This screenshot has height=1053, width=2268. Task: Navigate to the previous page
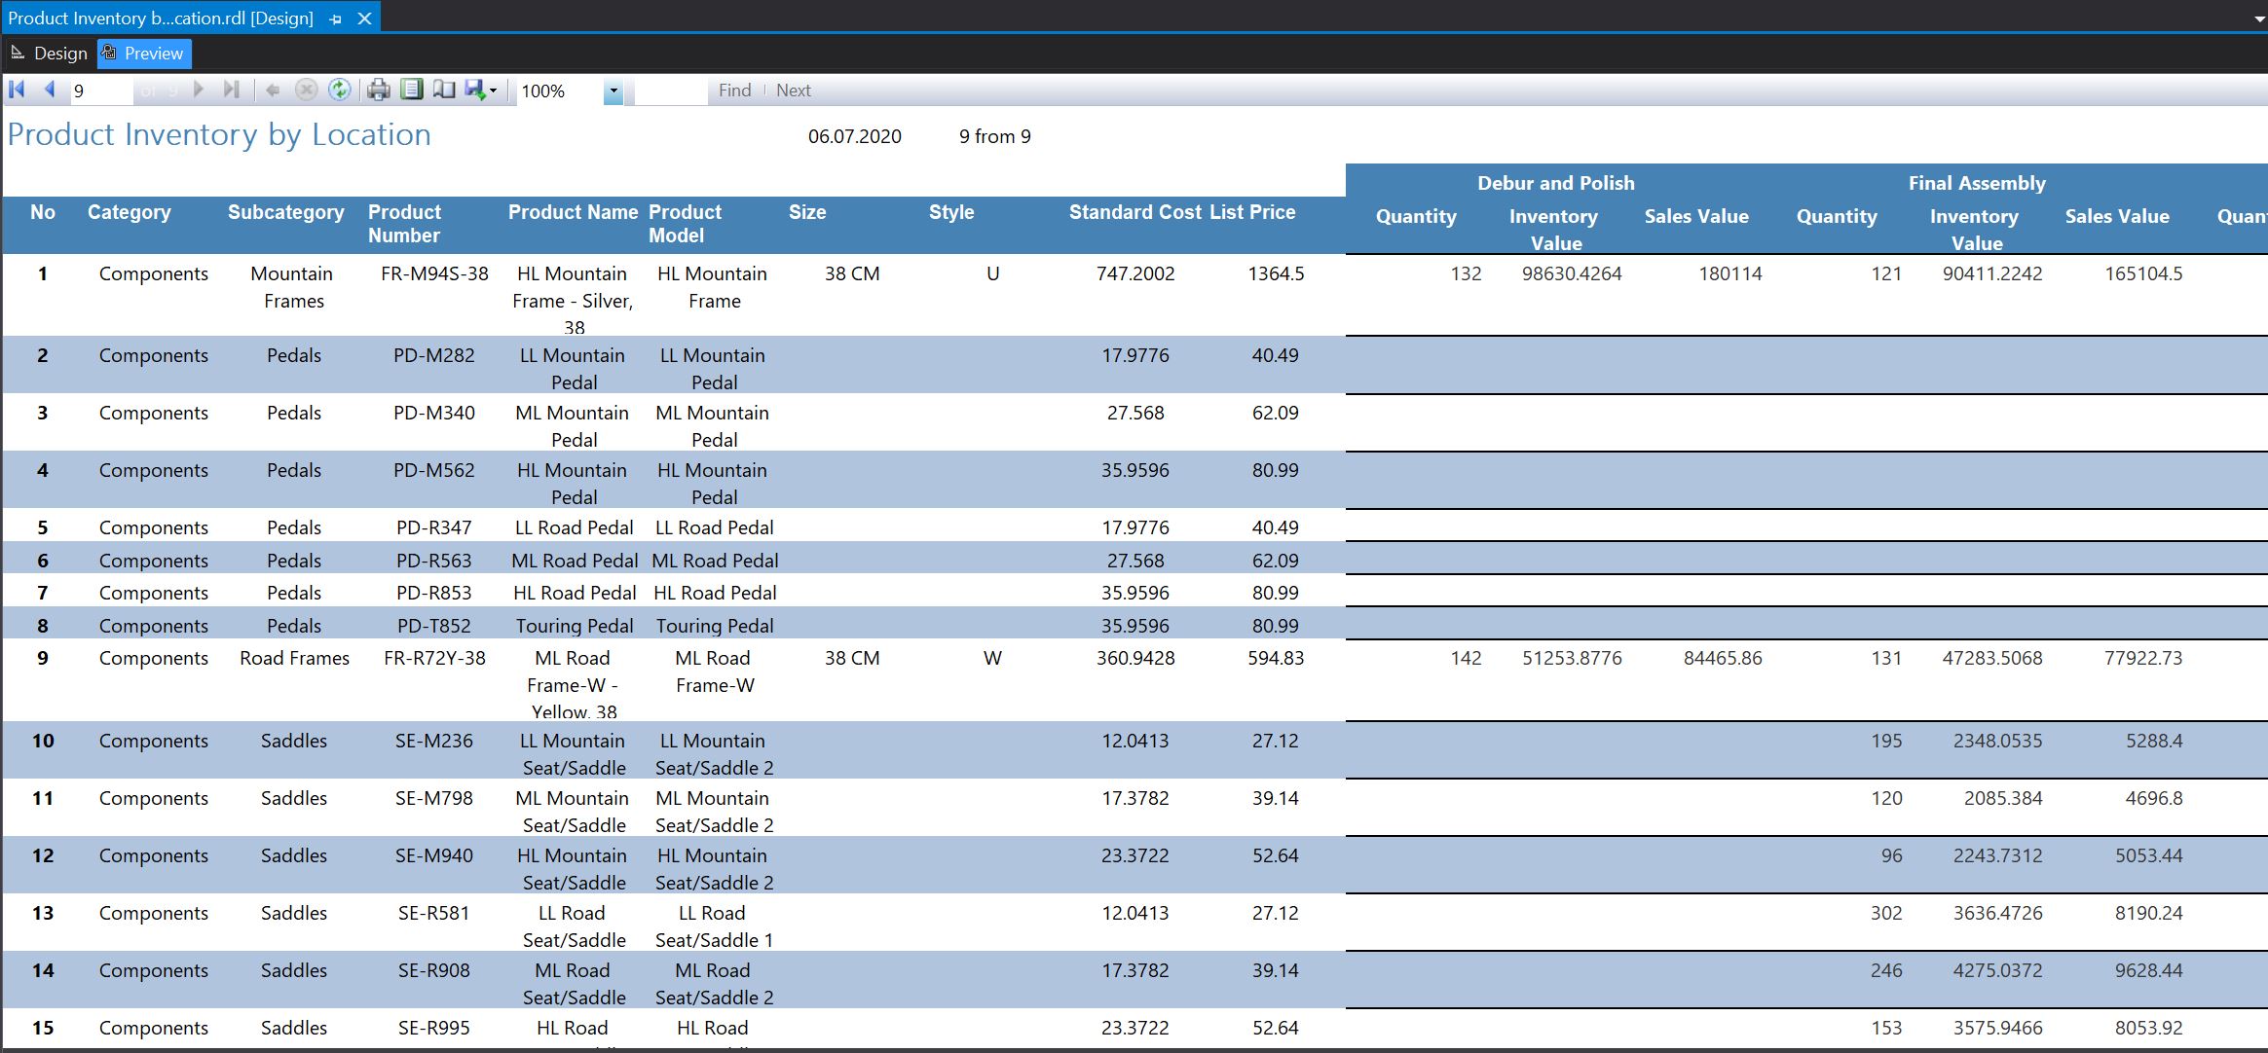[x=50, y=90]
